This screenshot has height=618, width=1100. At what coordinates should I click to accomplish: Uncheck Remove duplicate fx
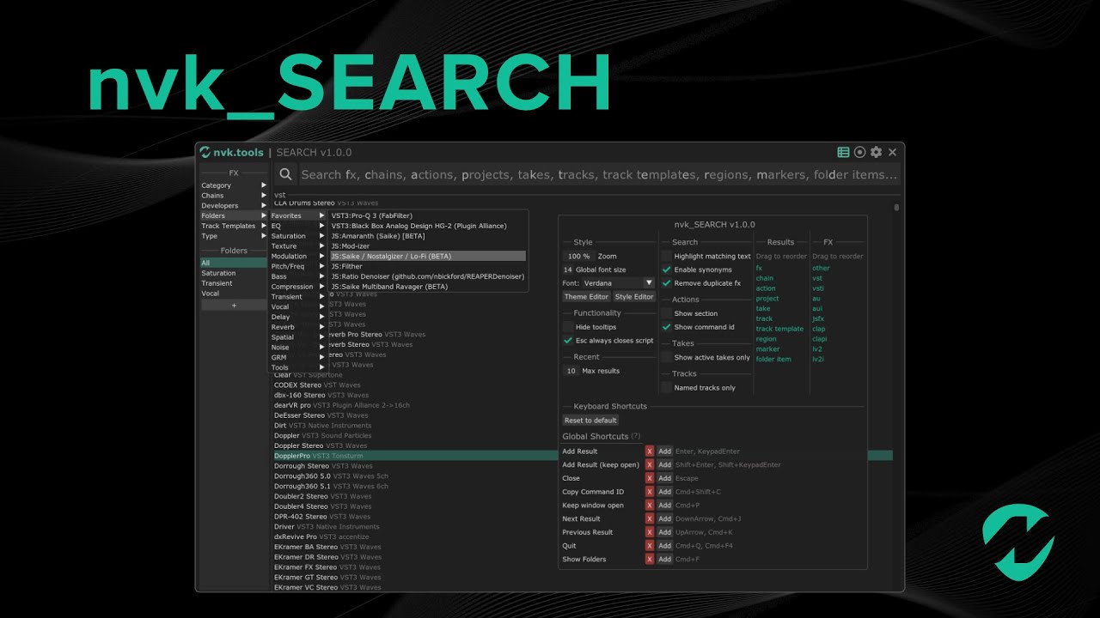[x=666, y=283]
